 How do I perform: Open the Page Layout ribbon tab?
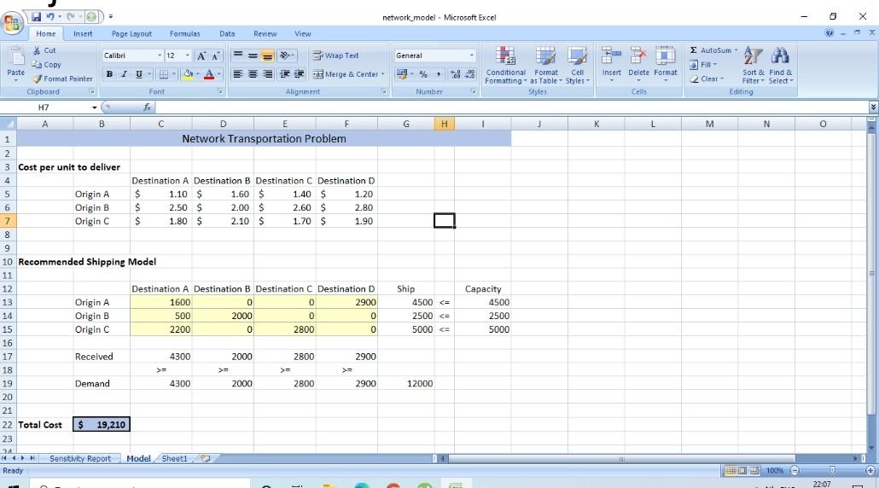[x=131, y=33]
